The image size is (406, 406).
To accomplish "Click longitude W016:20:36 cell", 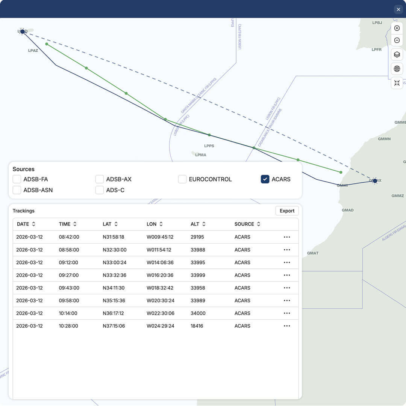I will (x=160, y=275).
